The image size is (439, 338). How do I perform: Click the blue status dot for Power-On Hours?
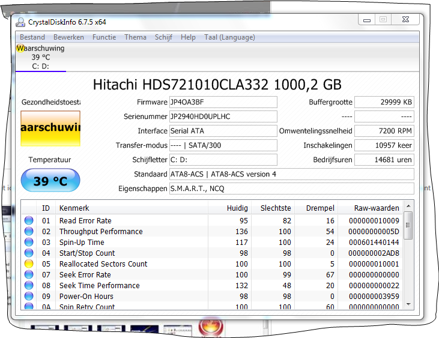(29, 296)
